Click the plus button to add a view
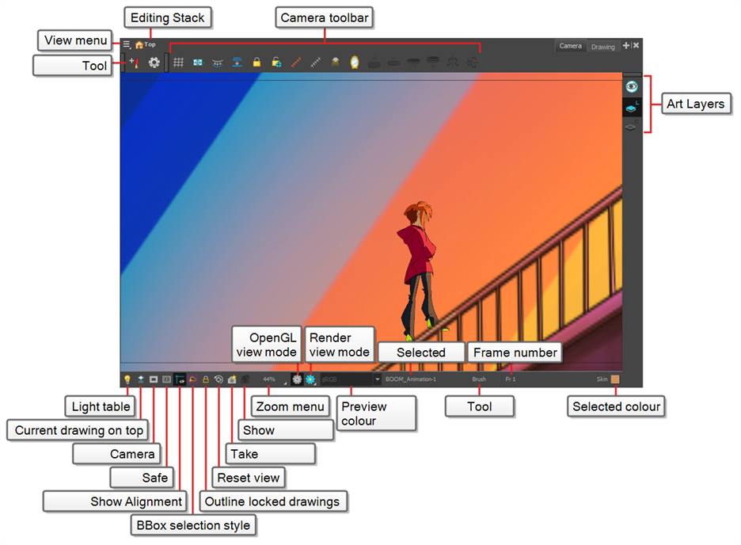This screenshot has height=545, width=741. 628,46
